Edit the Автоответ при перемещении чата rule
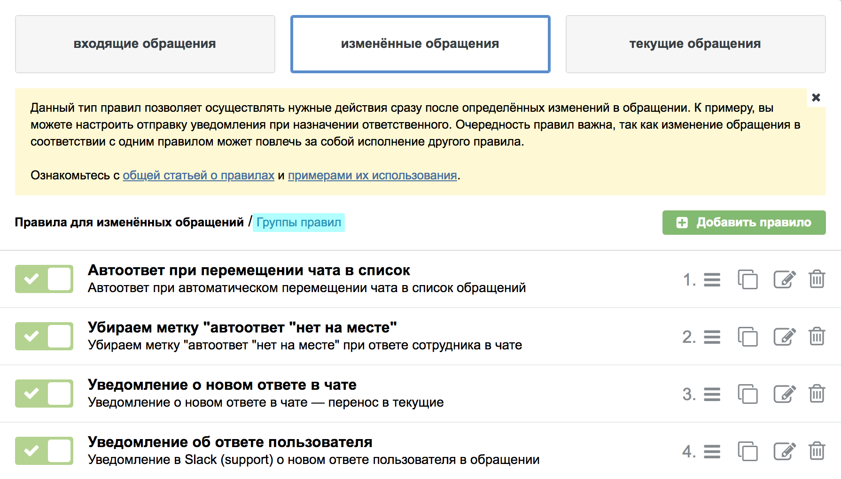This screenshot has height=479, width=841. click(x=785, y=279)
